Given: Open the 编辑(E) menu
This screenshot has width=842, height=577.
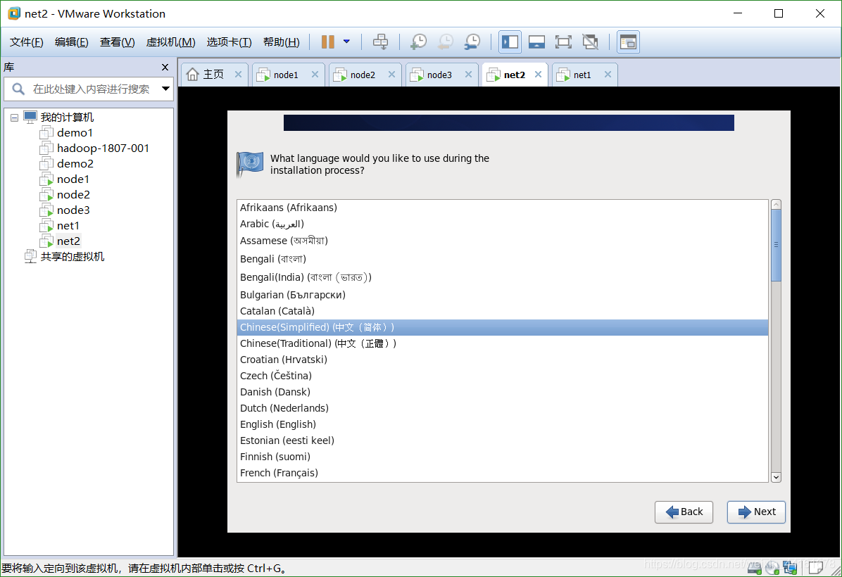Looking at the screenshot, I should pyautogui.click(x=71, y=42).
